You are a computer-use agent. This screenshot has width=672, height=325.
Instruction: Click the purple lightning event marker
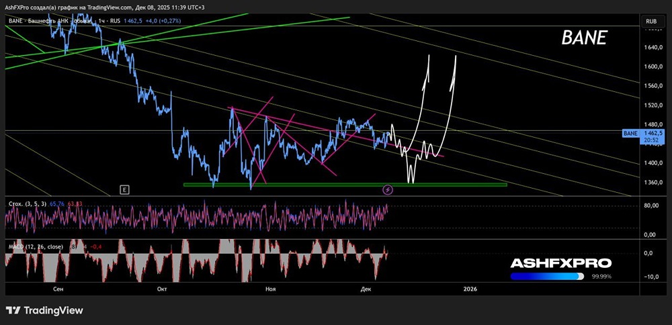coord(388,190)
